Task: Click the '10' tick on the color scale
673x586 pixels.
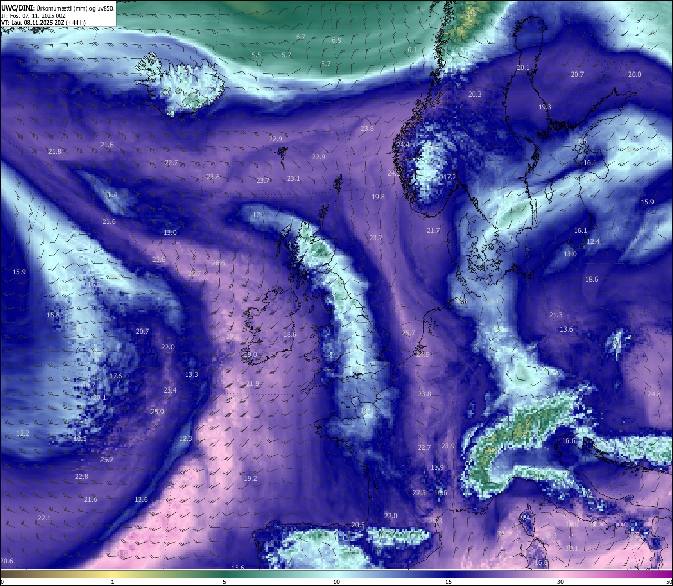Action: point(336,582)
